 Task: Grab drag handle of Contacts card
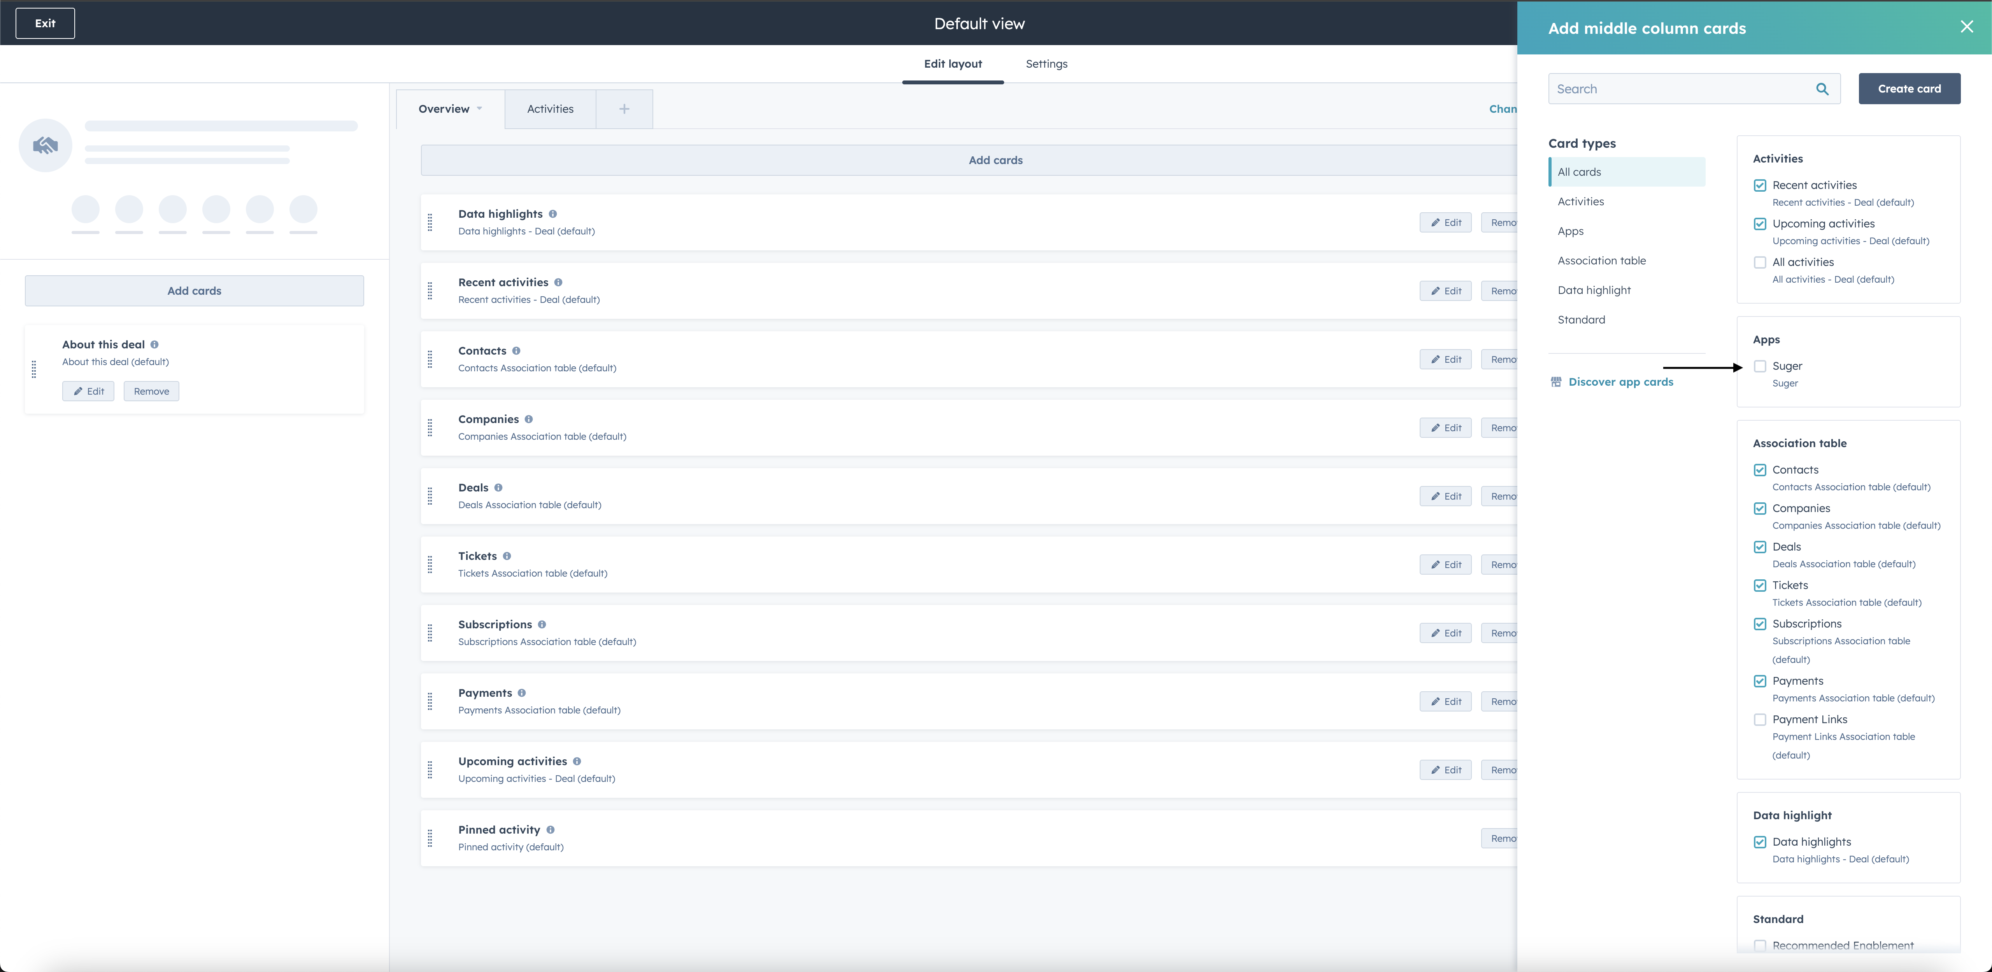(430, 359)
